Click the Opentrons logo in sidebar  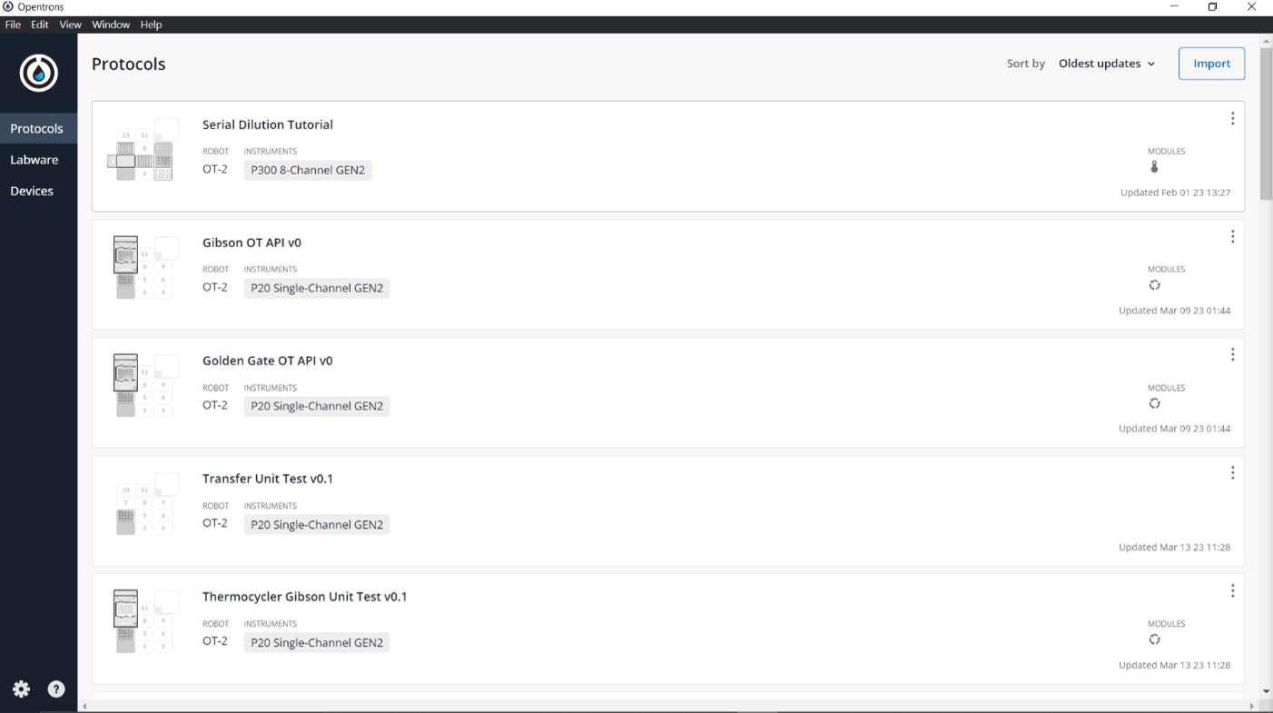tap(39, 73)
